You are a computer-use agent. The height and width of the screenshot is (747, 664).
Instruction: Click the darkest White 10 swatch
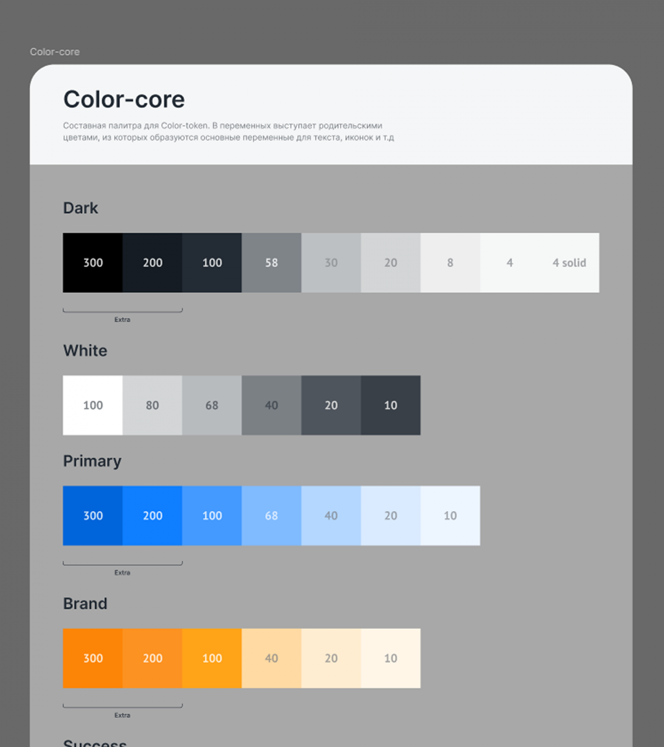tap(391, 405)
